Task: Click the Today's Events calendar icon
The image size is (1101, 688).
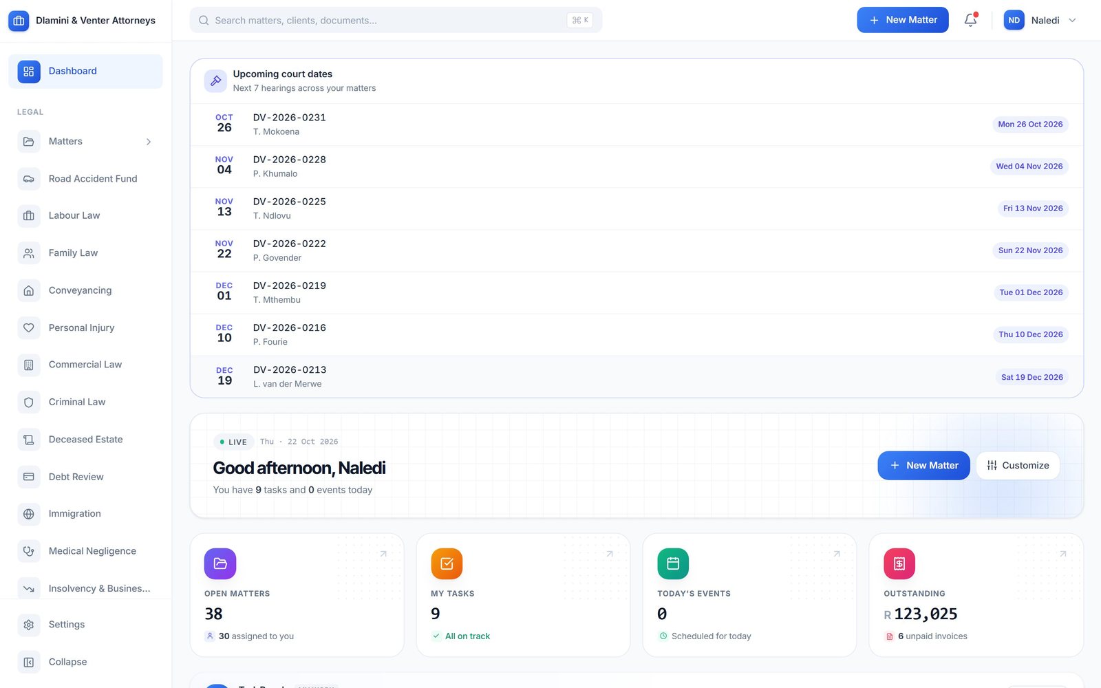Action: [673, 563]
